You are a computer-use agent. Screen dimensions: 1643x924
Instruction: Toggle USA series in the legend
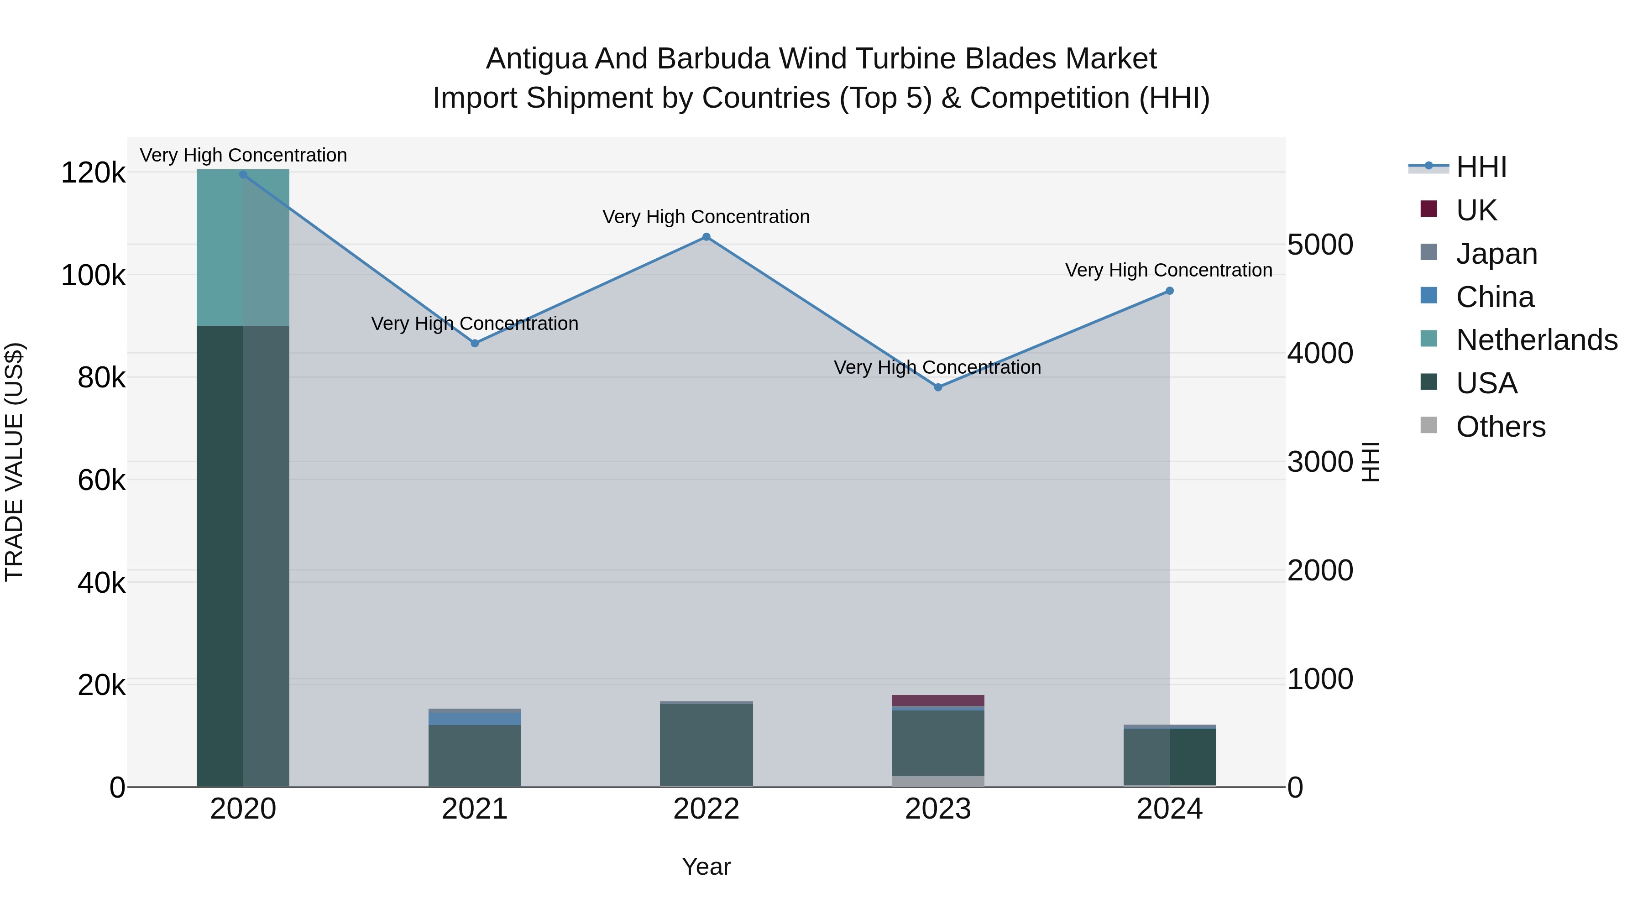point(1468,383)
